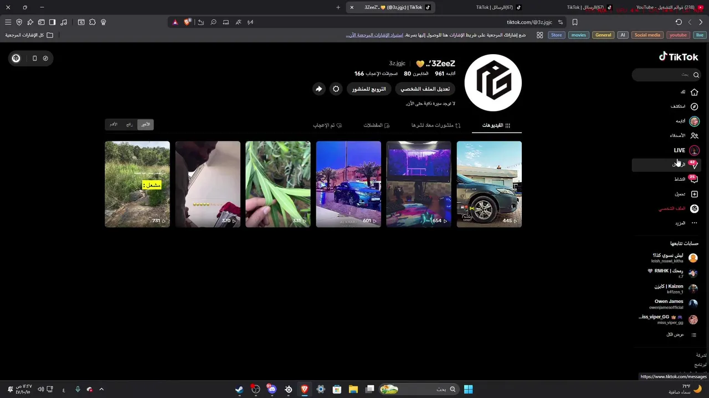Click the Brave Shields lion icon
The height and width of the screenshot is (398, 709).
(x=187, y=22)
